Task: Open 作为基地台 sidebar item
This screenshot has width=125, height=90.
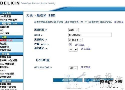Action: pyautogui.click(x=5, y=50)
